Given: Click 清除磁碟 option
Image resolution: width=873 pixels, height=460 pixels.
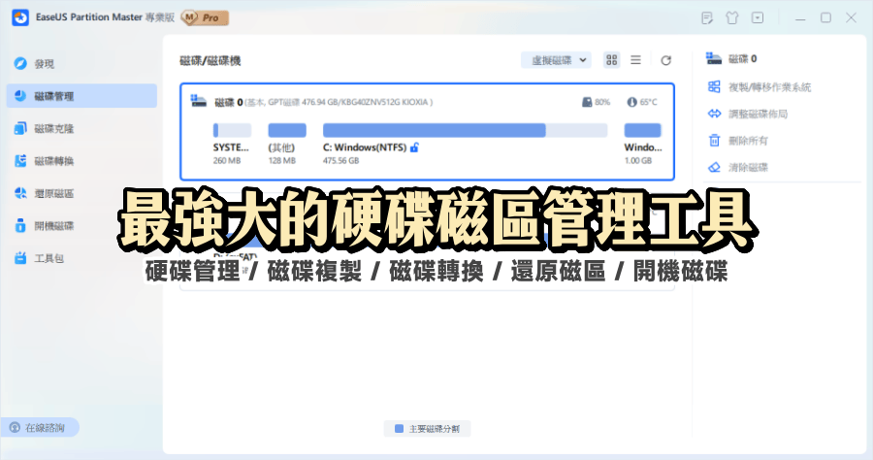Looking at the screenshot, I should tap(748, 168).
